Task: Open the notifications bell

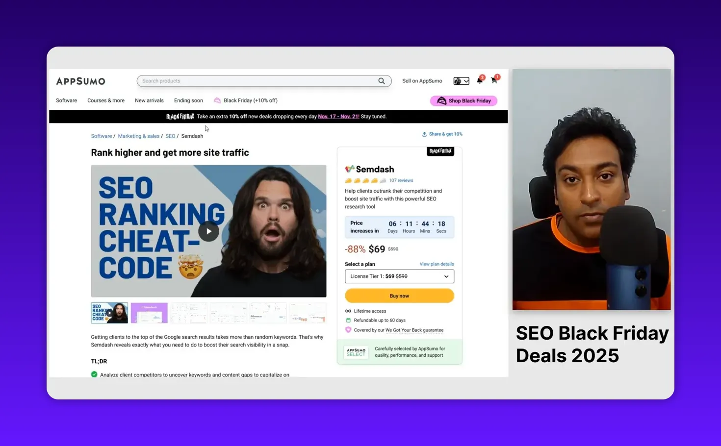Action: 480,80
